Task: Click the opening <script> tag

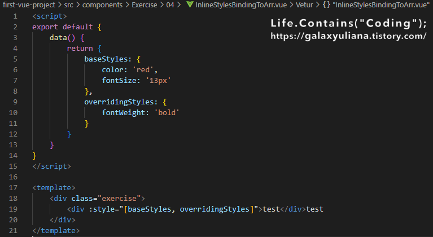Action: click(x=50, y=16)
